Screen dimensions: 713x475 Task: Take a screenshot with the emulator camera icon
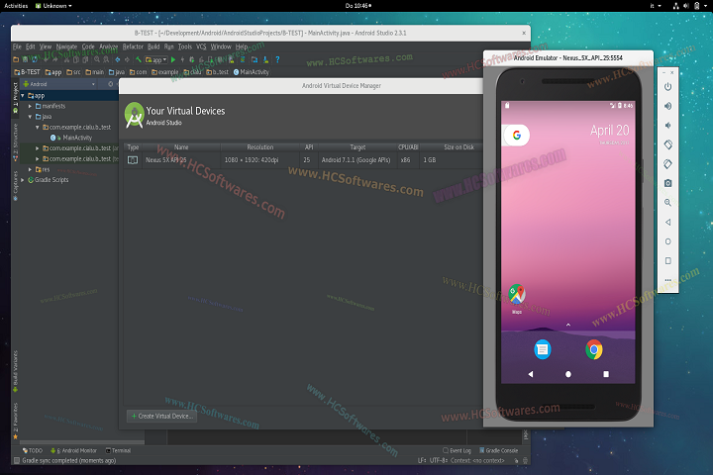(x=668, y=183)
